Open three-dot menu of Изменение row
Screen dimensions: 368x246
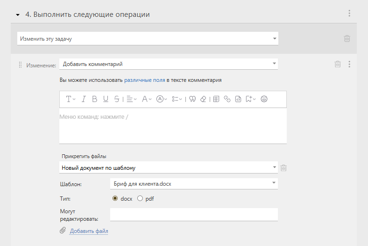(x=349, y=64)
